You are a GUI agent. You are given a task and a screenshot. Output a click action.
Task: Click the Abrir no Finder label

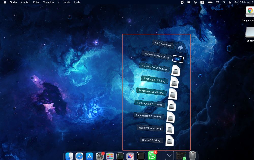[163, 44]
